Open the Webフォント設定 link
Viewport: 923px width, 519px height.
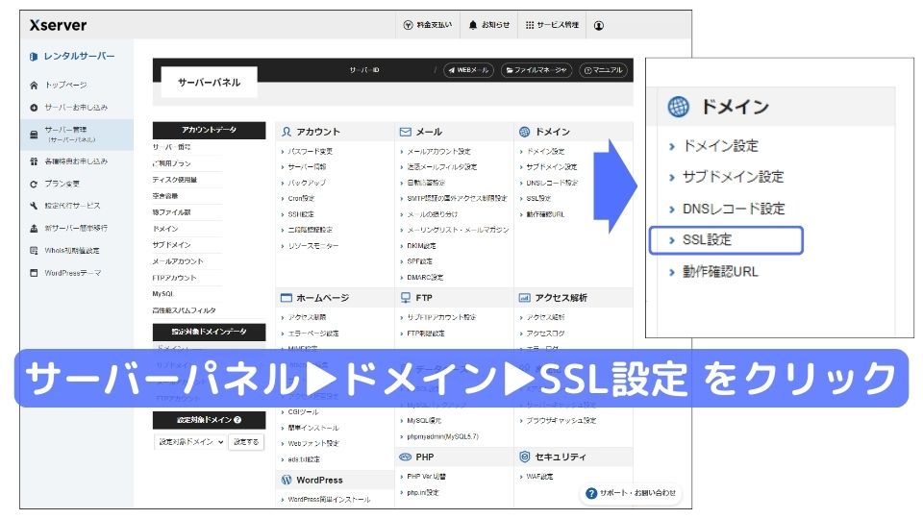(313, 444)
